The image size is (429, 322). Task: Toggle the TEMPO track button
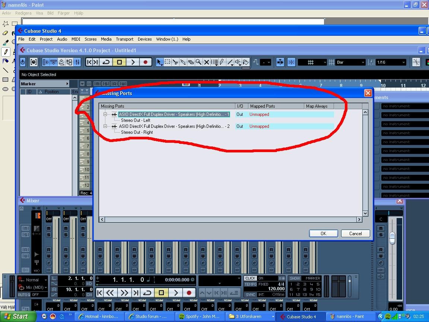pos(250,284)
